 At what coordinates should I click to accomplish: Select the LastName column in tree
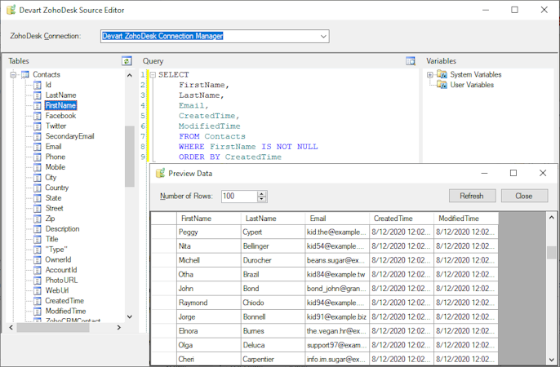tap(60, 95)
